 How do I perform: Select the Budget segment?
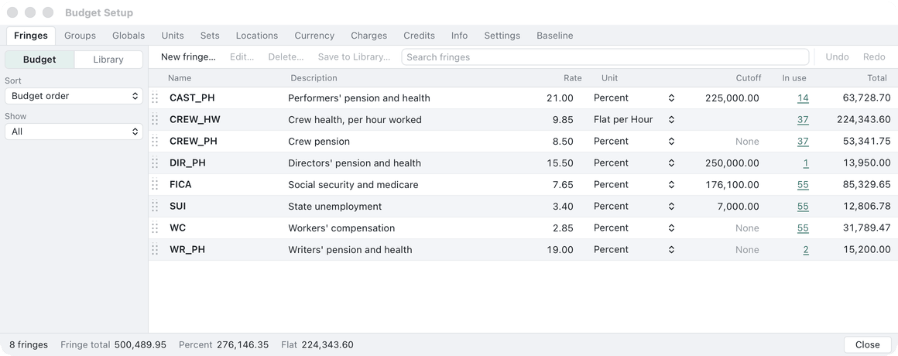(39, 60)
